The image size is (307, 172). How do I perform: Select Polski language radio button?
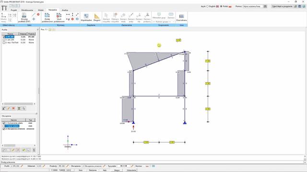coord(221,6)
